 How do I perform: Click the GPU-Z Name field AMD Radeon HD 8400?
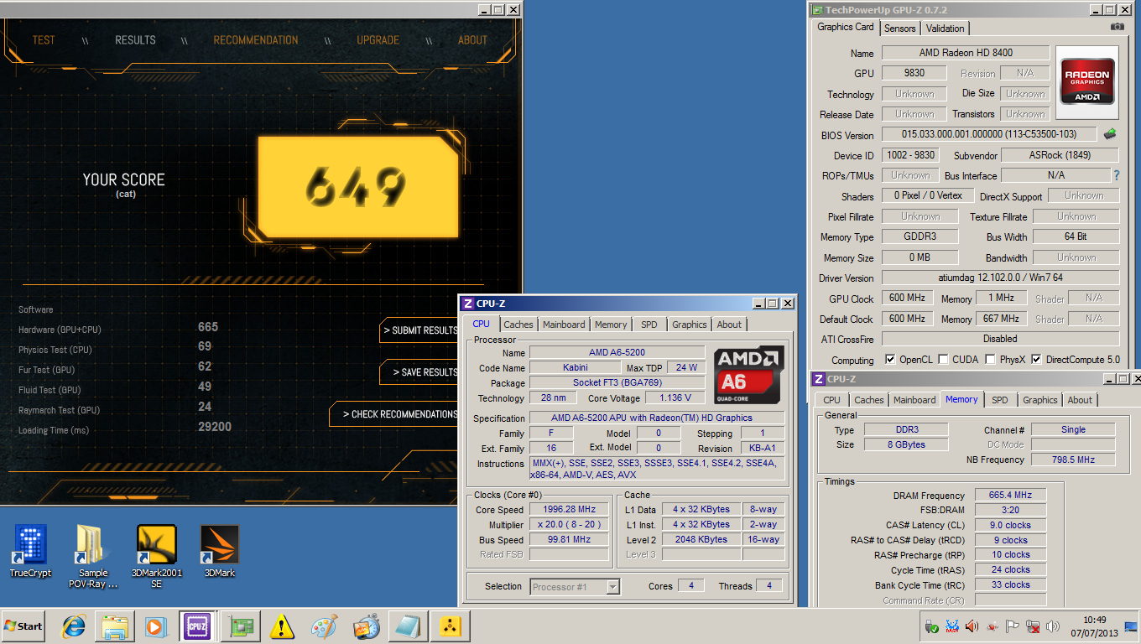click(966, 53)
